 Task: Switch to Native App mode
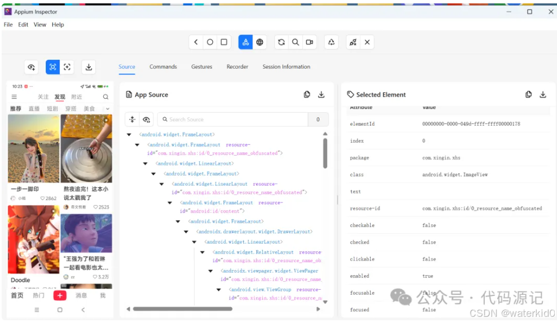pos(245,42)
